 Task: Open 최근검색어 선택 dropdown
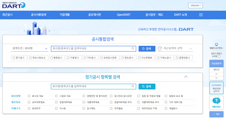(x=175, y=49)
